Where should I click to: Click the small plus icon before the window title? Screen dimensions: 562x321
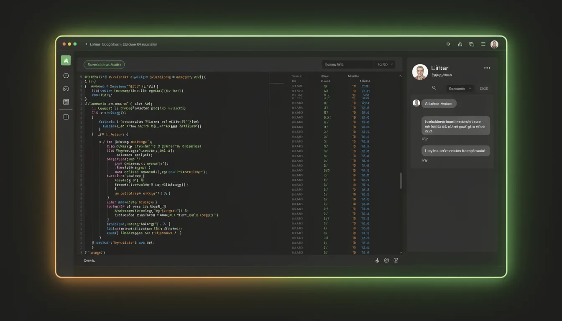(86, 44)
